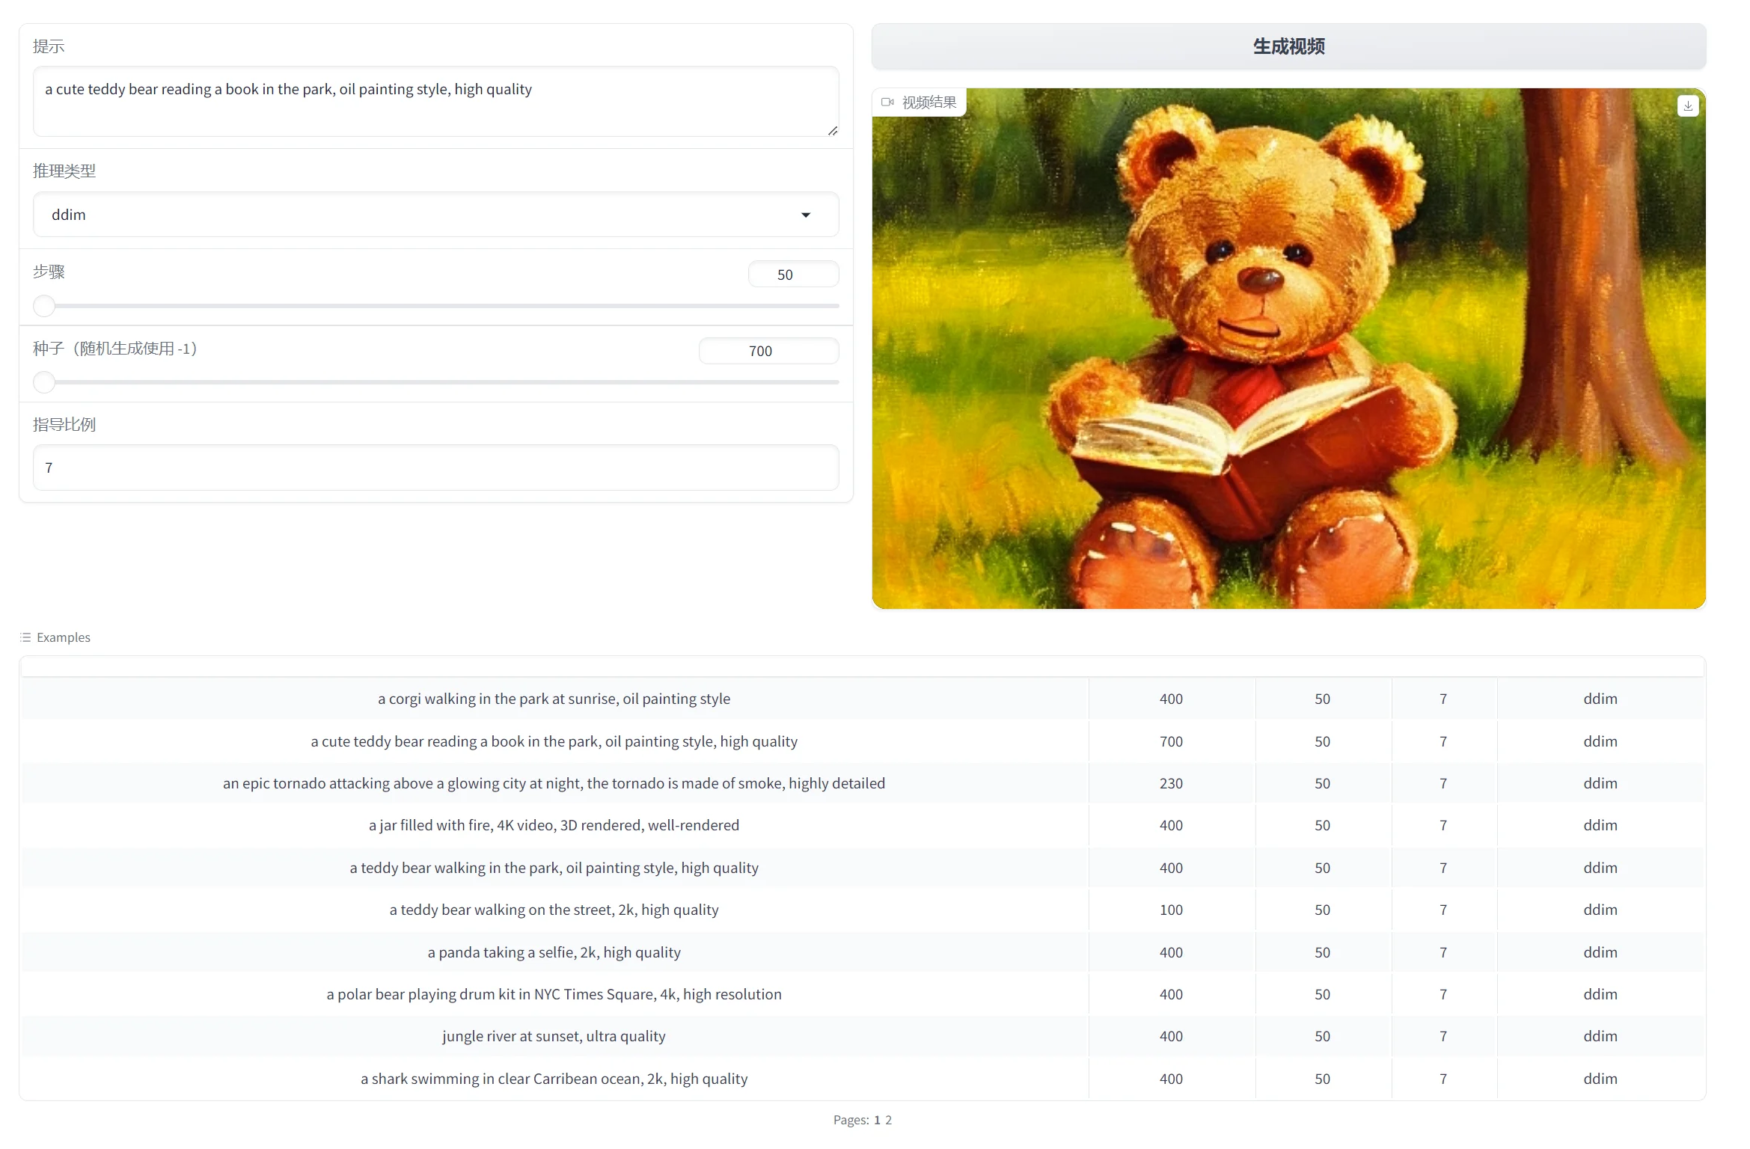Image resolution: width=1750 pixels, height=1149 pixels.
Task: Click the 100 seed cell in street row
Action: pos(1171,910)
